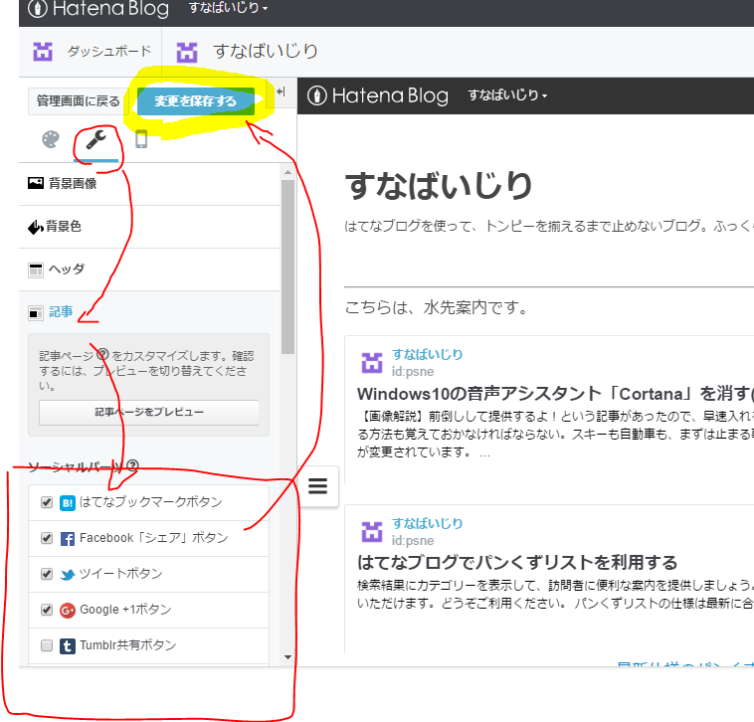Collapse the 記事 section
754x722 pixels.
(149, 312)
